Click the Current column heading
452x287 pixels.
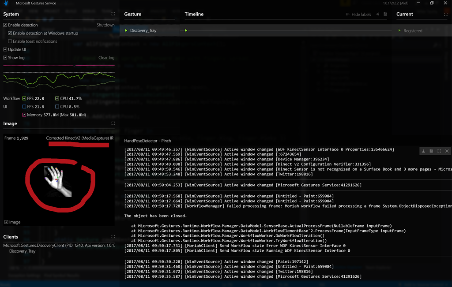click(x=405, y=14)
